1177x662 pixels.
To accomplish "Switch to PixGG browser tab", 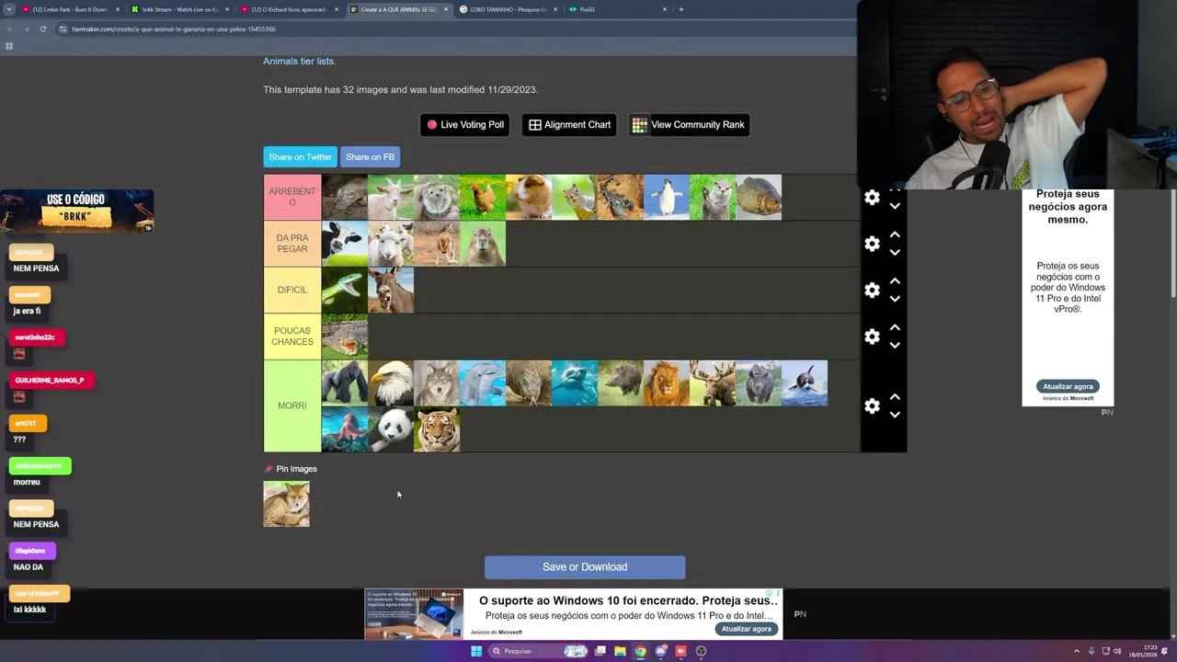I will (617, 9).
